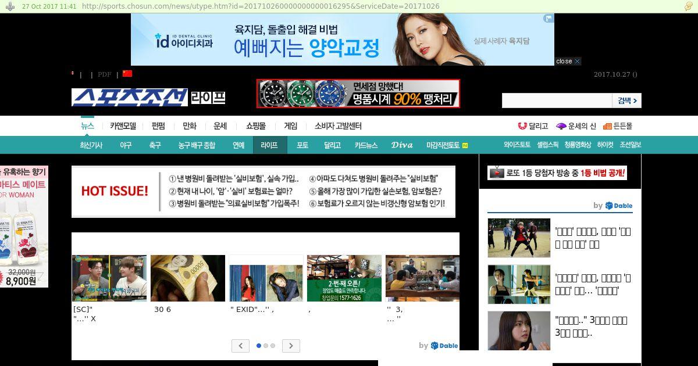This screenshot has width=698, height=366.
Task: Click the Chinese flag language icon
Action: pos(127,74)
